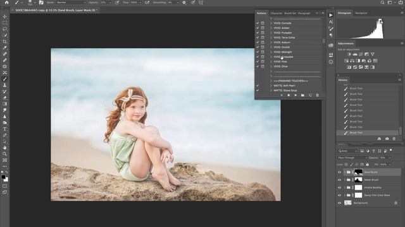Select the MATTE: Stone Soup action
The width and height of the screenshot is (405, 227).
285,91
